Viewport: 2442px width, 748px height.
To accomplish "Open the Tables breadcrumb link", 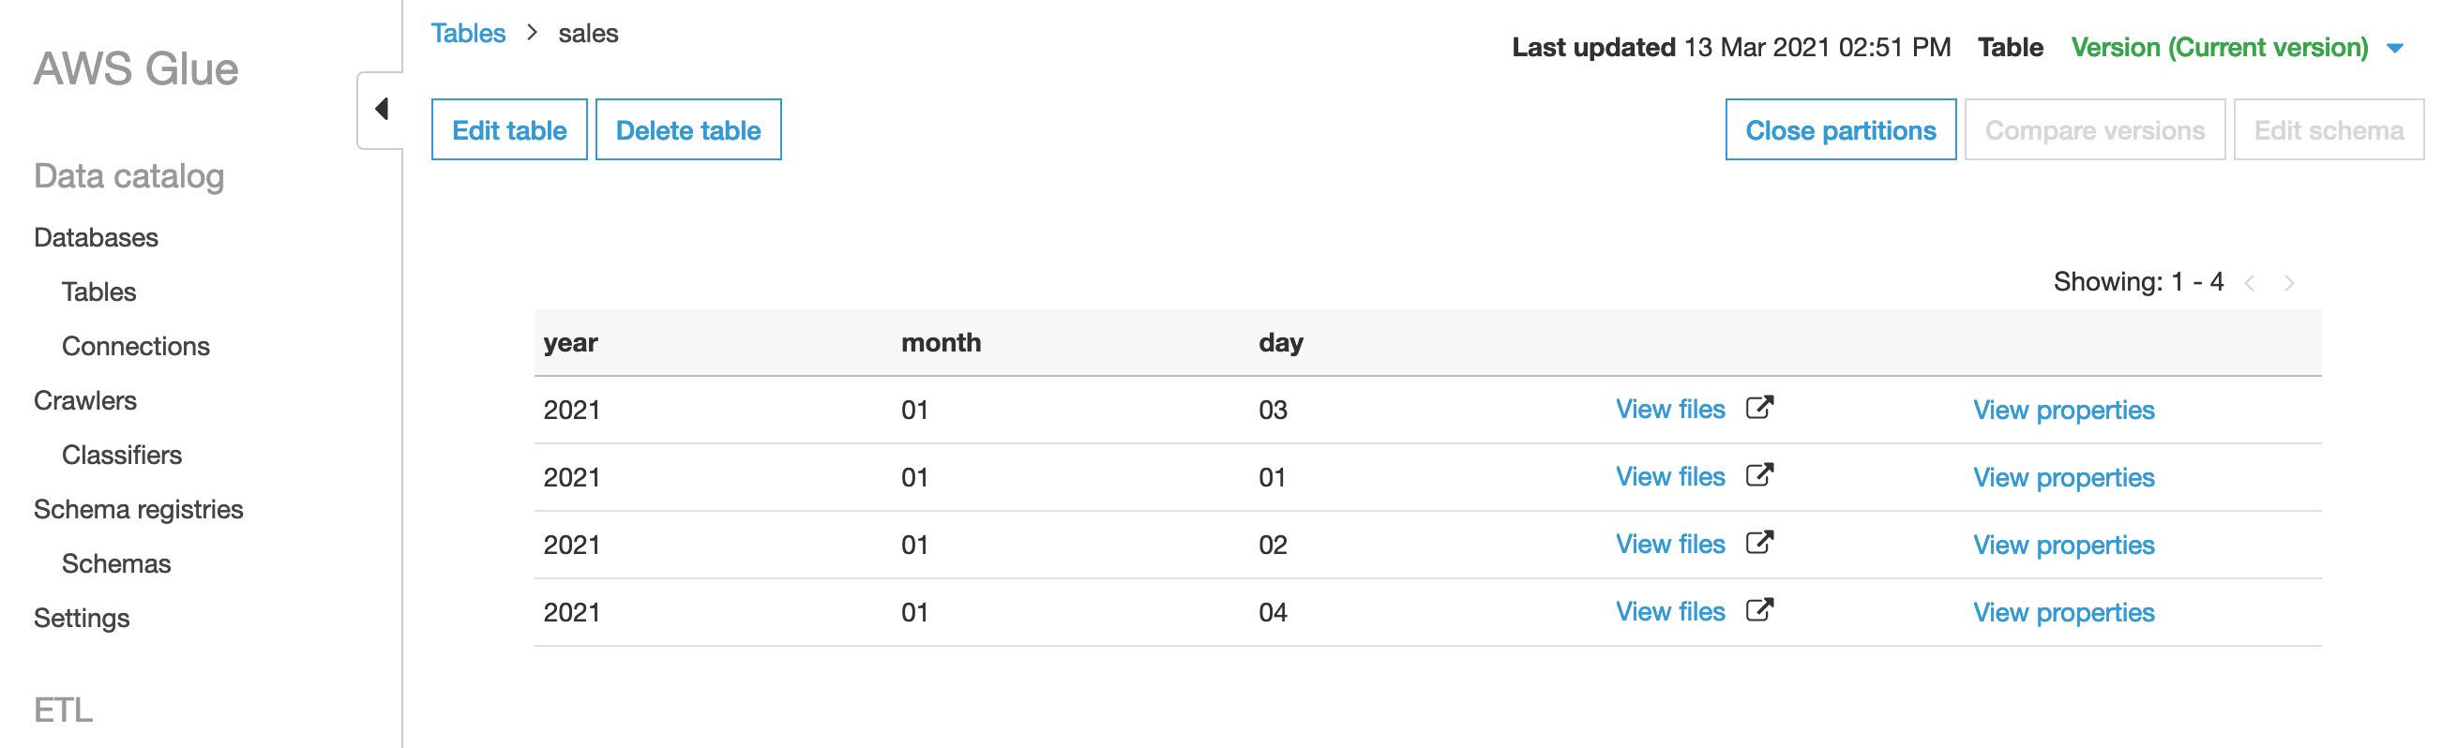I will point(468,31).
